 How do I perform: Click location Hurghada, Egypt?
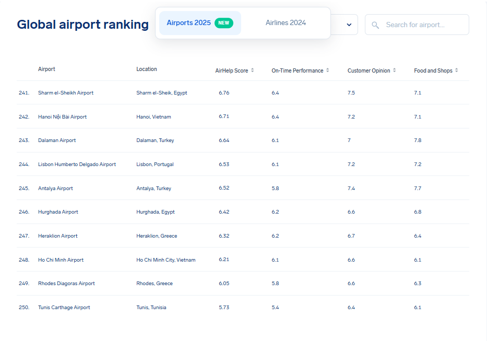click(156, 211)
